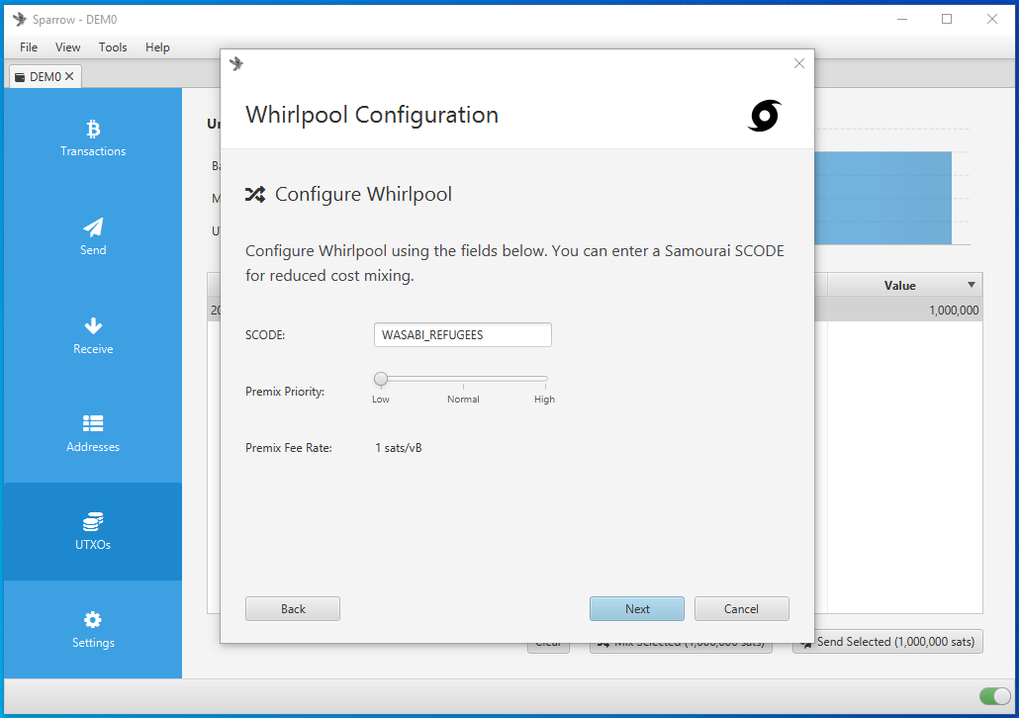Close the Sparrow main window
Screen dimensions: 1019x718
(x=991, y=20)
